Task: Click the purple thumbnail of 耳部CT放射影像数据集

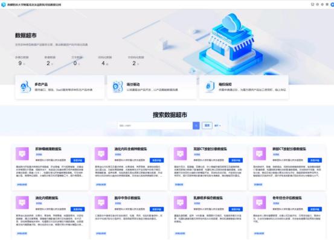Action: pyautogui.click(x=180, y=154)
